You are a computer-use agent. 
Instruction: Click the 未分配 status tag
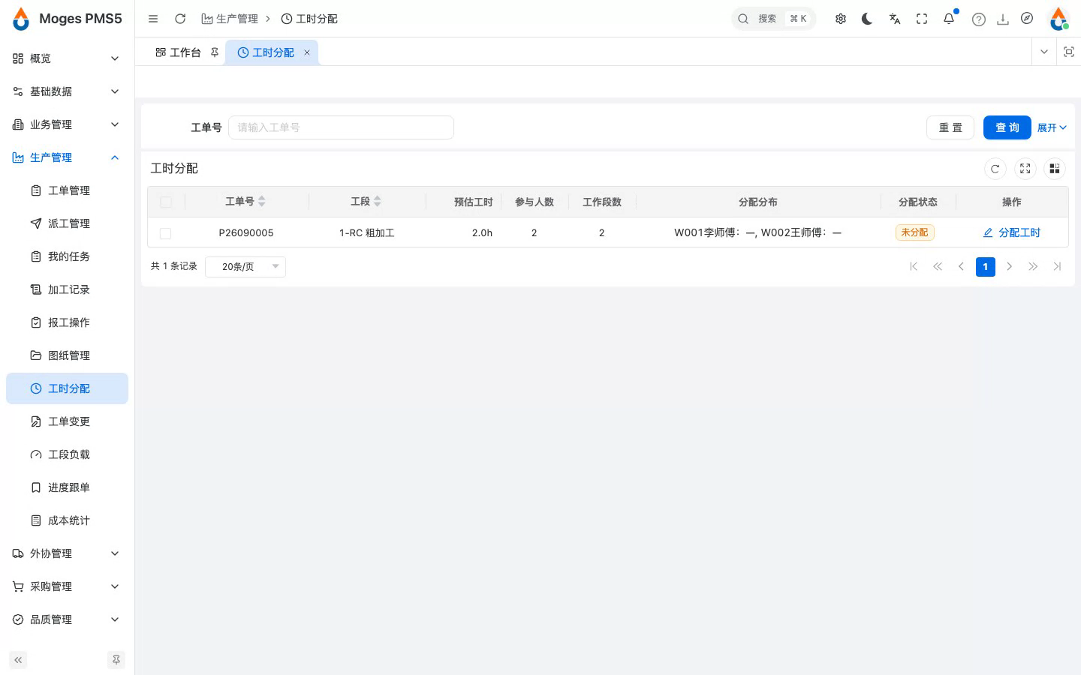pyautogui.click(x=914, y=232)
